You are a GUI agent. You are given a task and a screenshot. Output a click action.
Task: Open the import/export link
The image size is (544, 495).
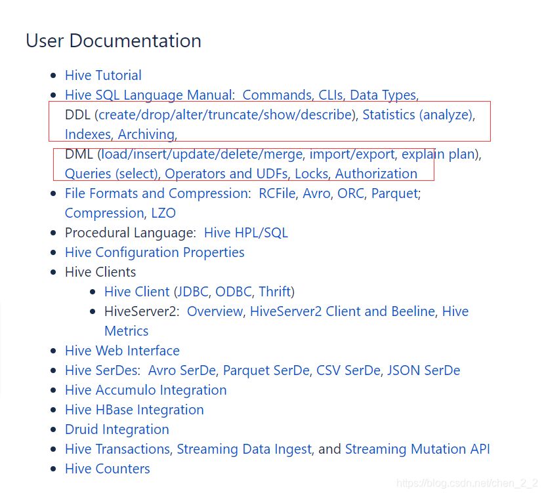(352, 154)
